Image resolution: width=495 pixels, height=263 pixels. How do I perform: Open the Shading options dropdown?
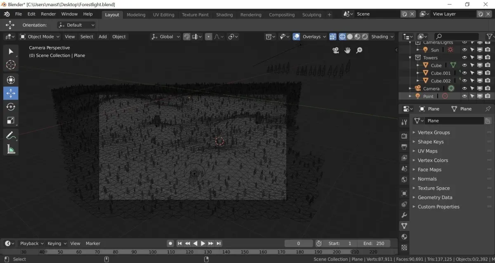pos(382,37)
